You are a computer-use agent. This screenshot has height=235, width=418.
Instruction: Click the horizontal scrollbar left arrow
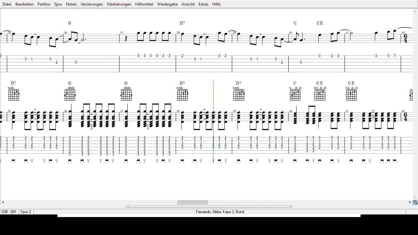click(x=3, y=202)
